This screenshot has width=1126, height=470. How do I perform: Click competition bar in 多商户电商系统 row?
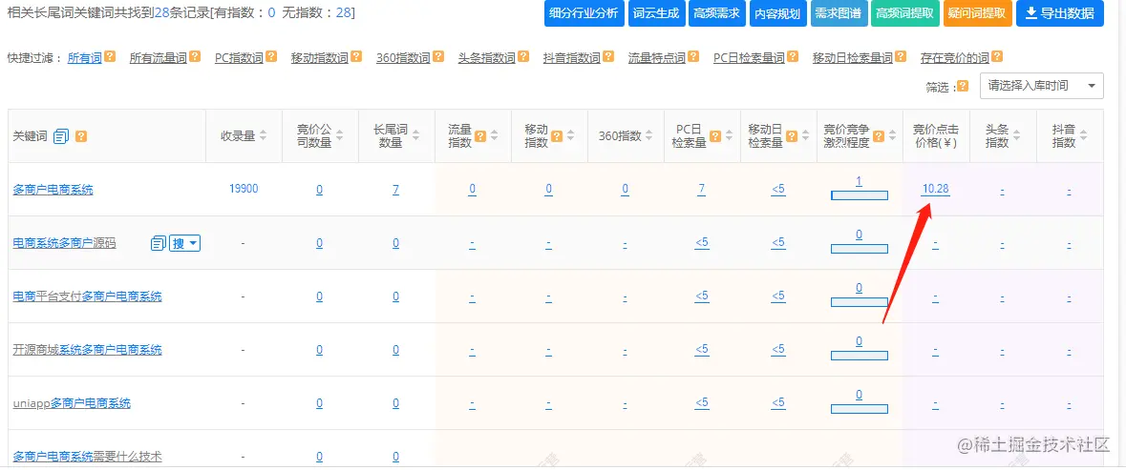coord(860,195)
